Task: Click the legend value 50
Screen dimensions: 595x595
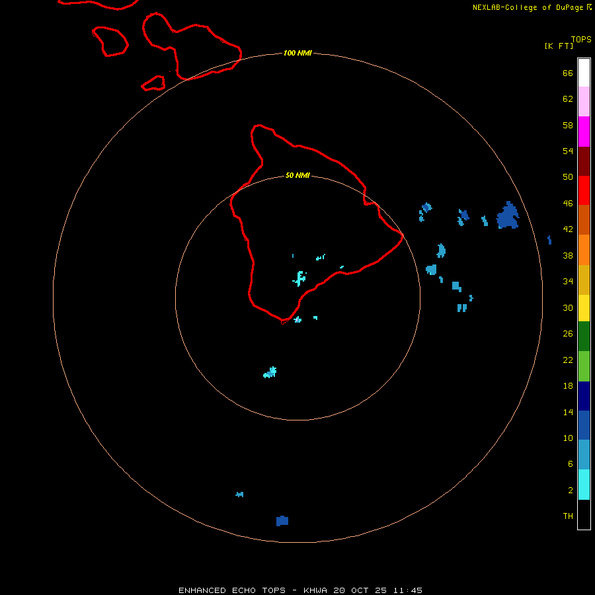Action: [x=568, y=177]
